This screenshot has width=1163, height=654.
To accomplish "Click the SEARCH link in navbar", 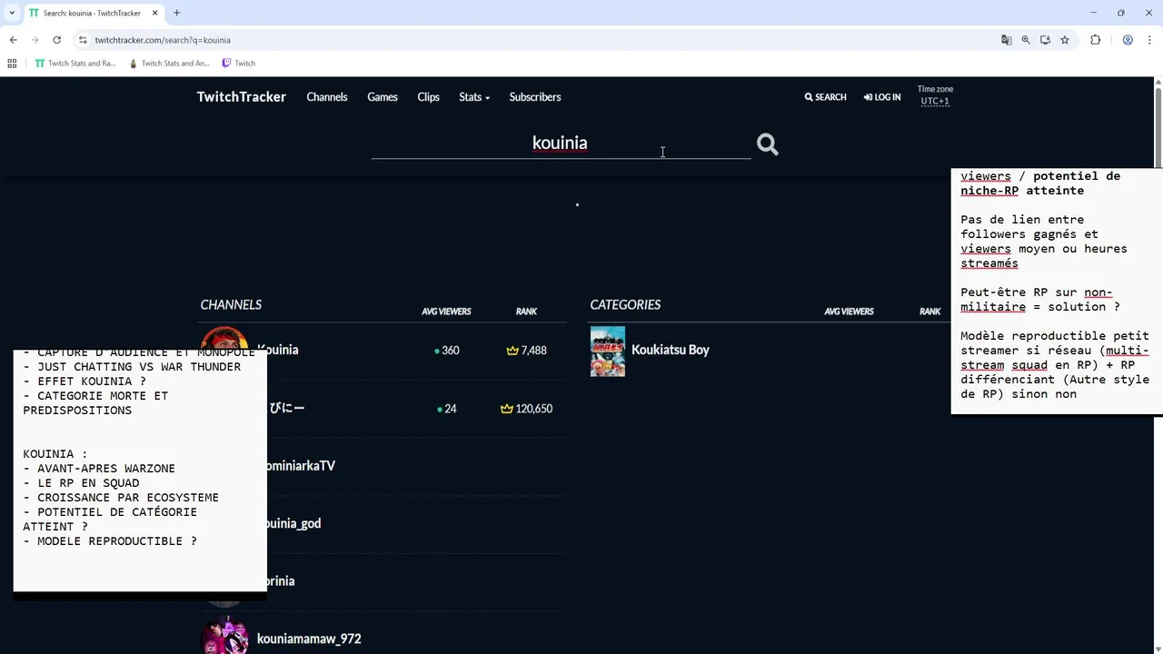I will pos(825,97).
